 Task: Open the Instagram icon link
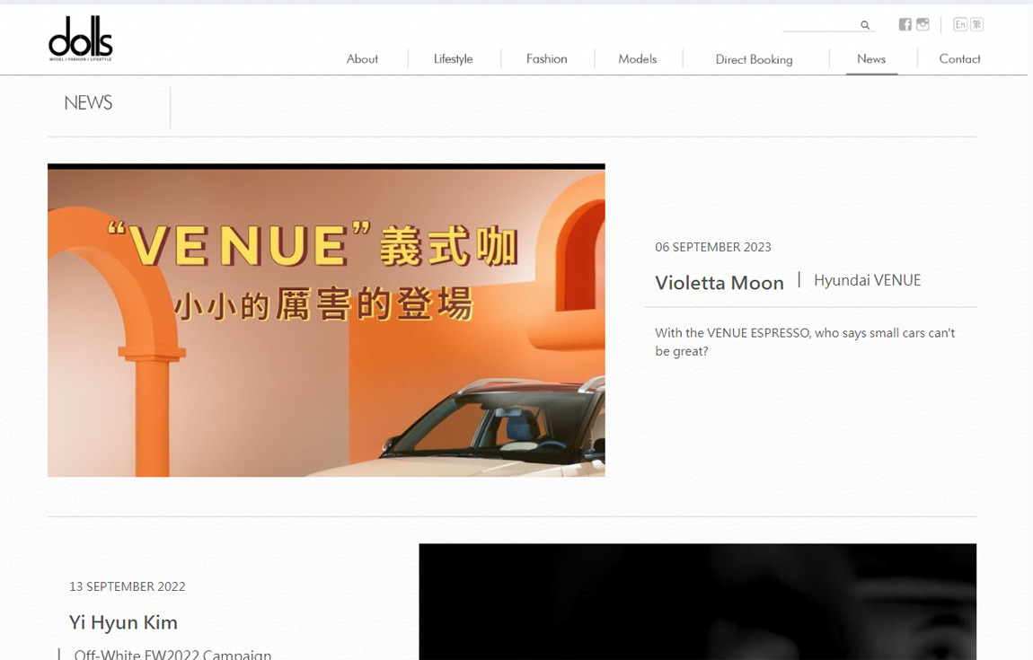tap(923, 24)
